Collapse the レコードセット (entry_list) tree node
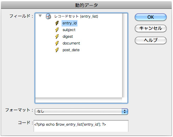The image size is (173, 137). (40, 16)
